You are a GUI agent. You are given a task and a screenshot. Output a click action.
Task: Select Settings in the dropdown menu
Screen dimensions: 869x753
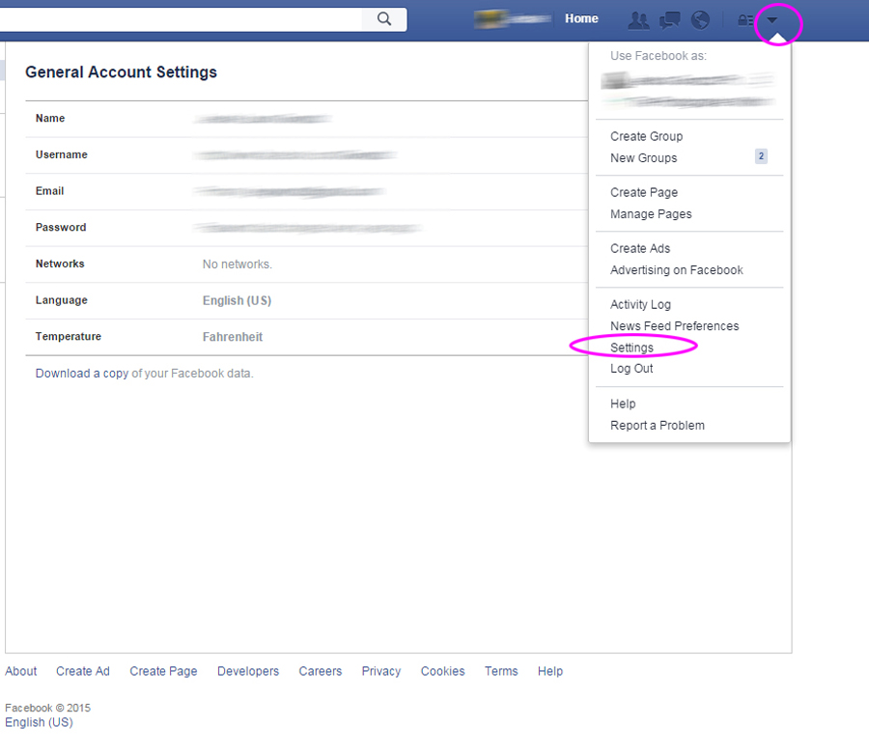[631, 348]
